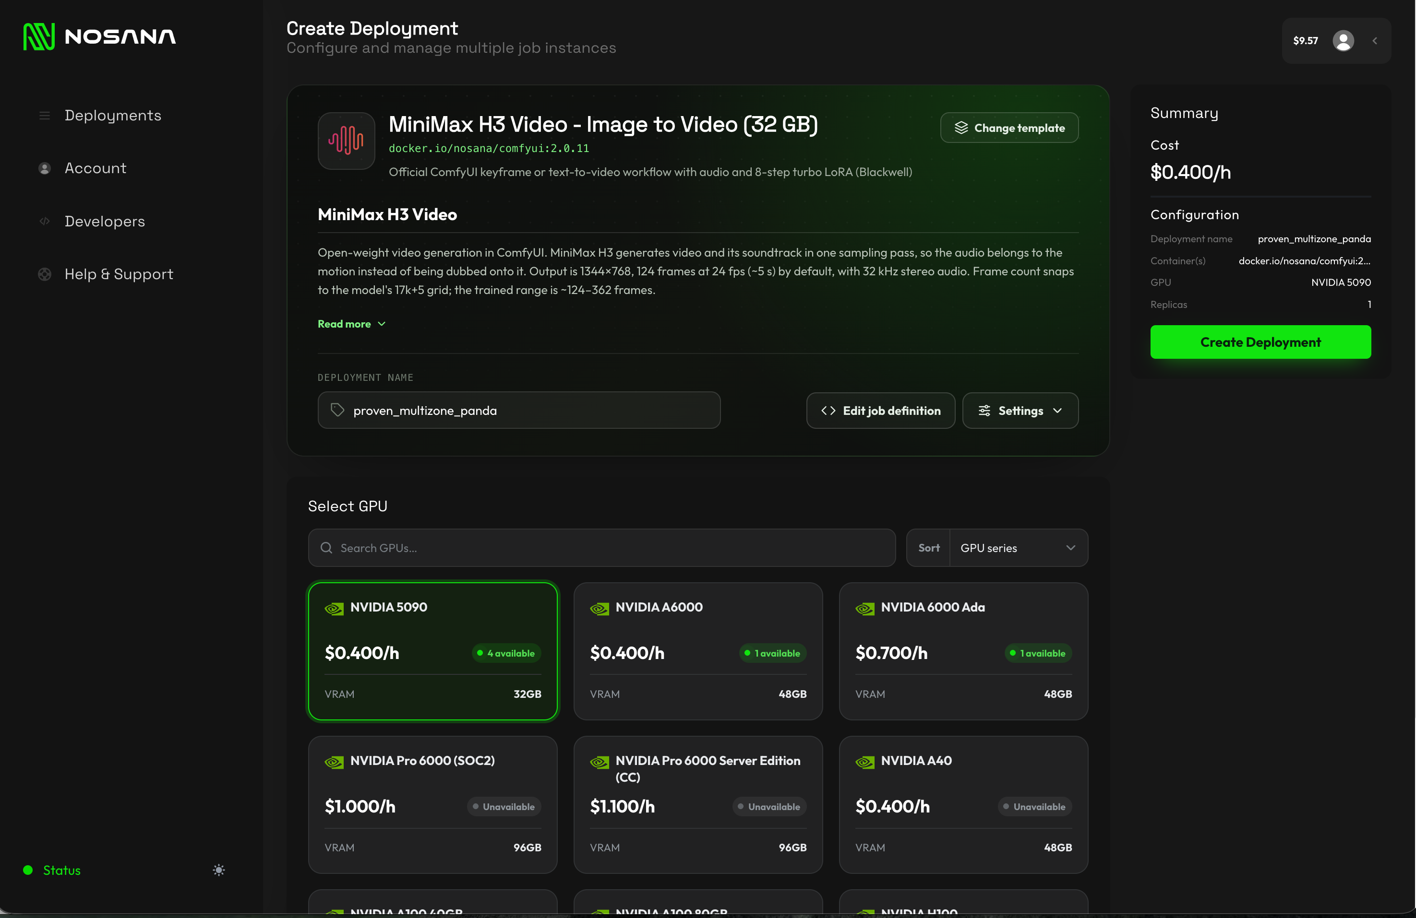
Task: Click the Help & Support lifebuoy icon
Action: click(x=45, y=274)
